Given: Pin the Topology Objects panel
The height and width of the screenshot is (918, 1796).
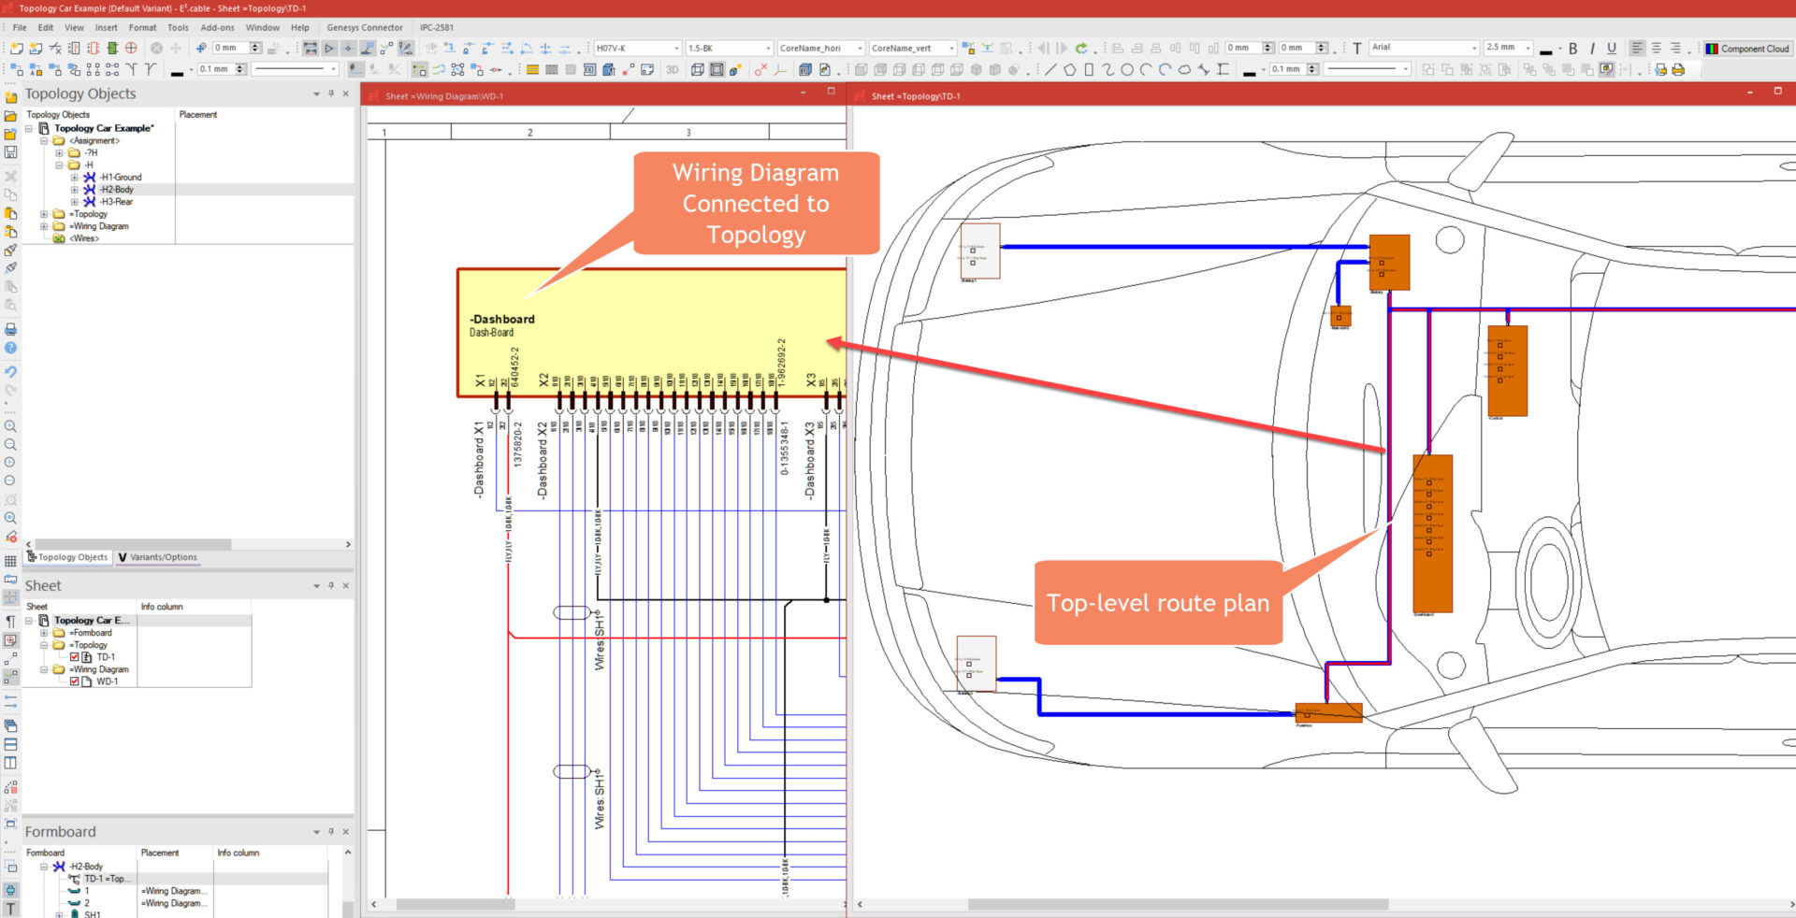Looking at the screenshot, I should tap(330, 93).
